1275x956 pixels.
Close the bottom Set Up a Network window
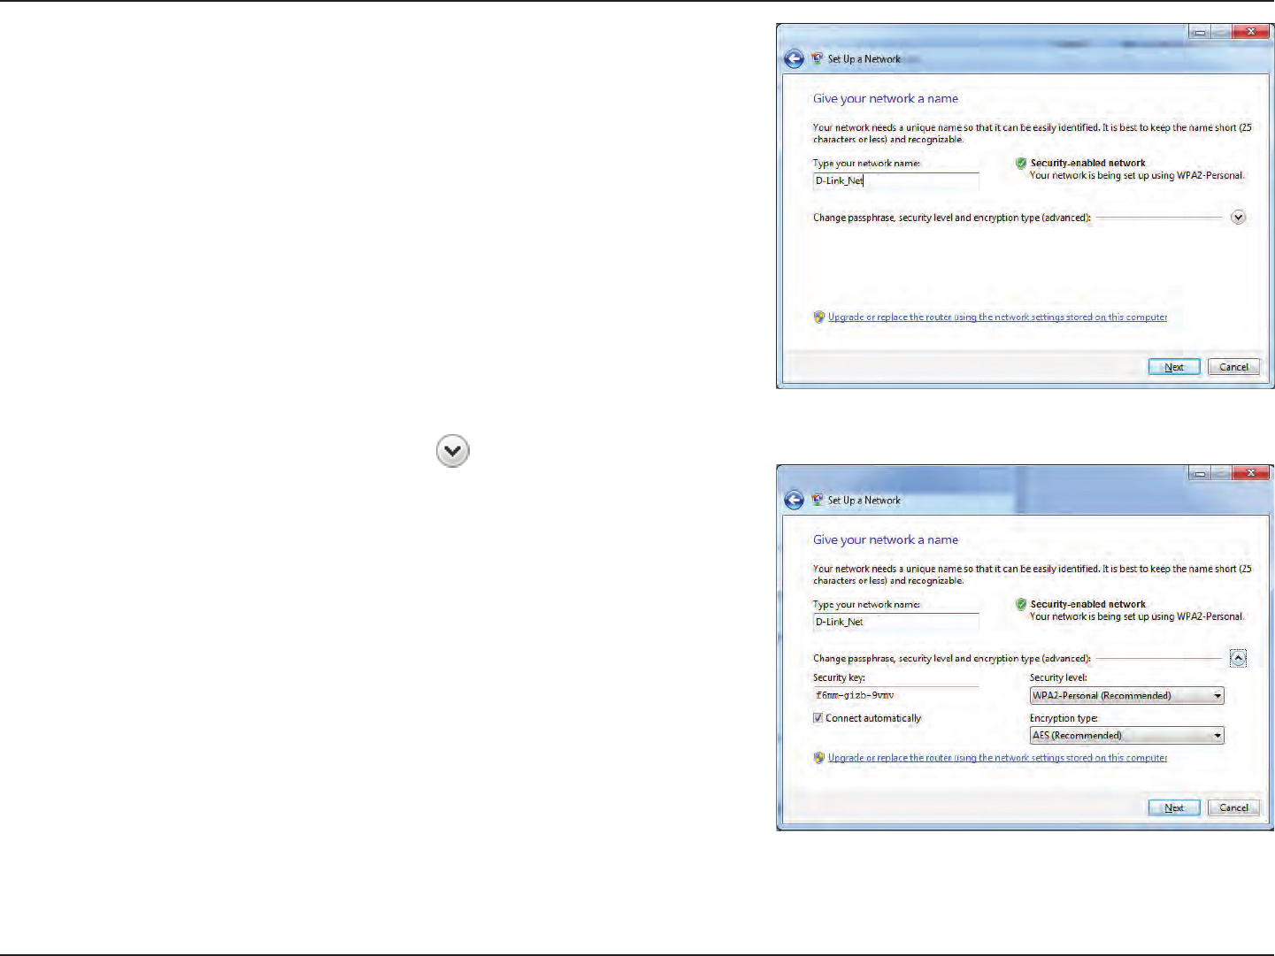click(x=1251, y=473)
